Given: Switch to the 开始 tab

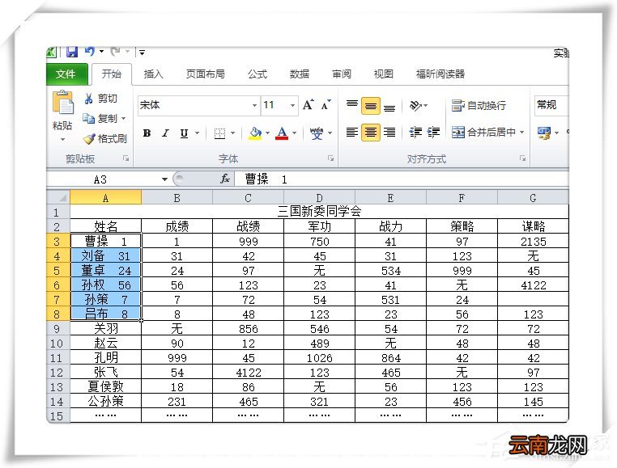Looking at the screenshot, I should tap(112, 74).
